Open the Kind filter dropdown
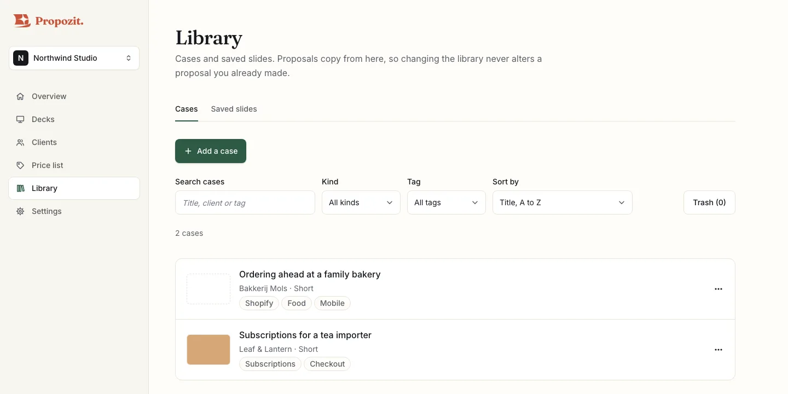The width and height of the screenshot is (788, 394). (x=361, y=202)
